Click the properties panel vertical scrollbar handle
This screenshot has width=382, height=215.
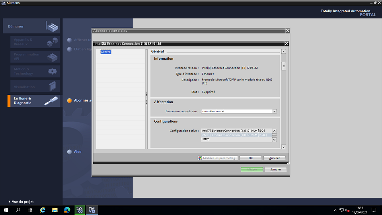pos(284,66)
